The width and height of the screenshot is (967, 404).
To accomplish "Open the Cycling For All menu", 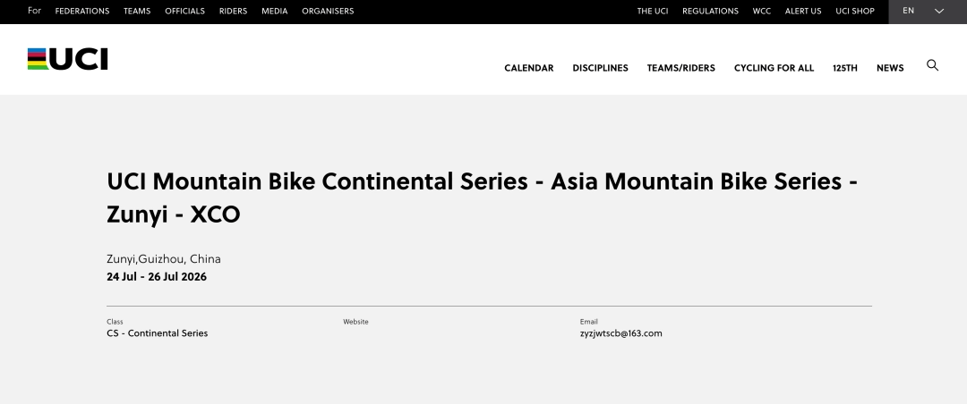I will click(x=774, y=68).
